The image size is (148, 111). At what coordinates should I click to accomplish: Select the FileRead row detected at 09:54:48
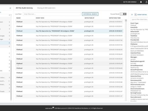pos(69,73)
